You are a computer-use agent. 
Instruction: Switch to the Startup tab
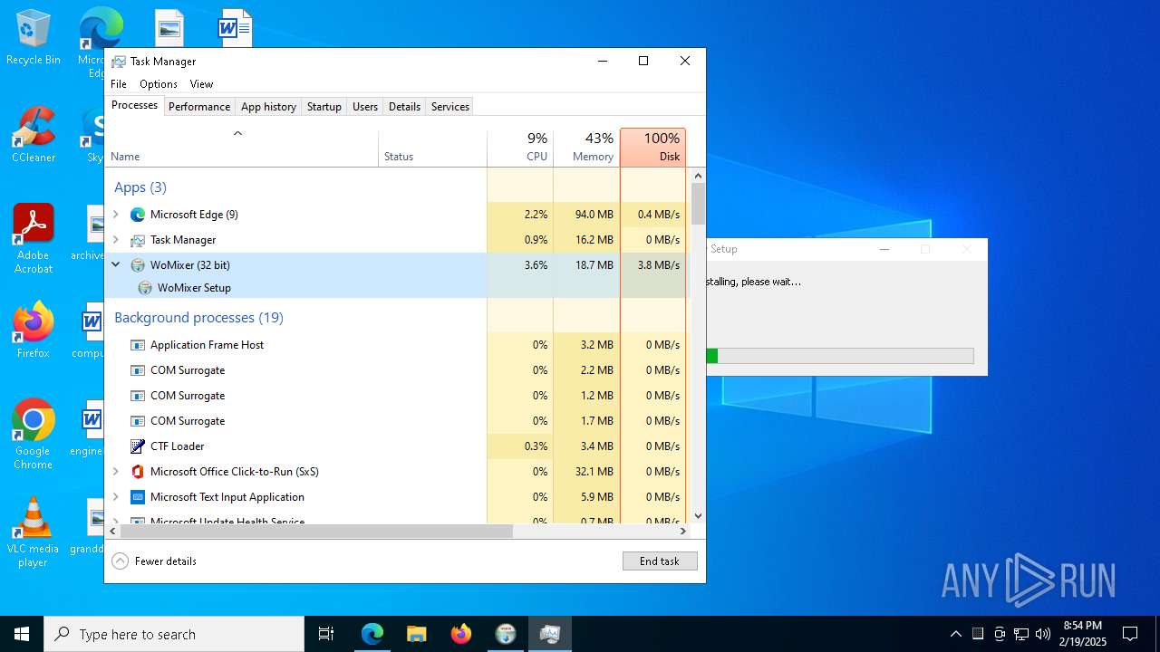tap(324, 107)
